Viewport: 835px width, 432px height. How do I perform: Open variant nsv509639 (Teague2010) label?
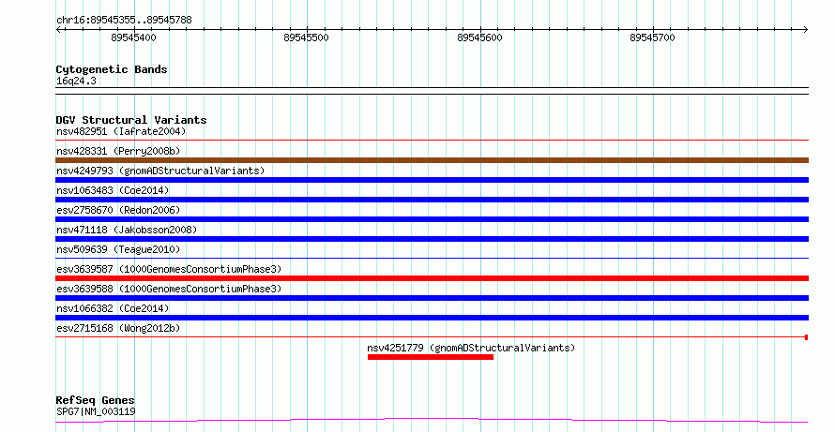pos(118,249)
